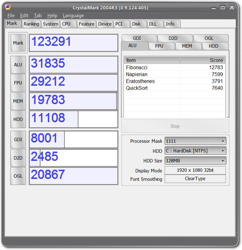Click the Display Mode field 1920 x 1080

[195, 170]
